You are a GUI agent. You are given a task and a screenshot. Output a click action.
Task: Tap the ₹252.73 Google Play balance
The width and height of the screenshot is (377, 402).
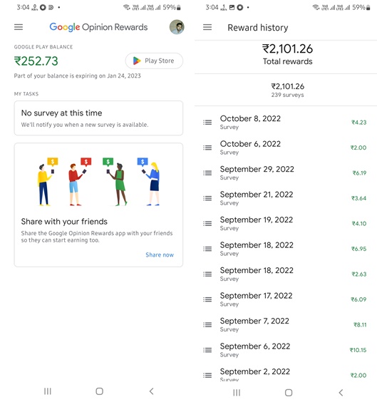[36, 61]
